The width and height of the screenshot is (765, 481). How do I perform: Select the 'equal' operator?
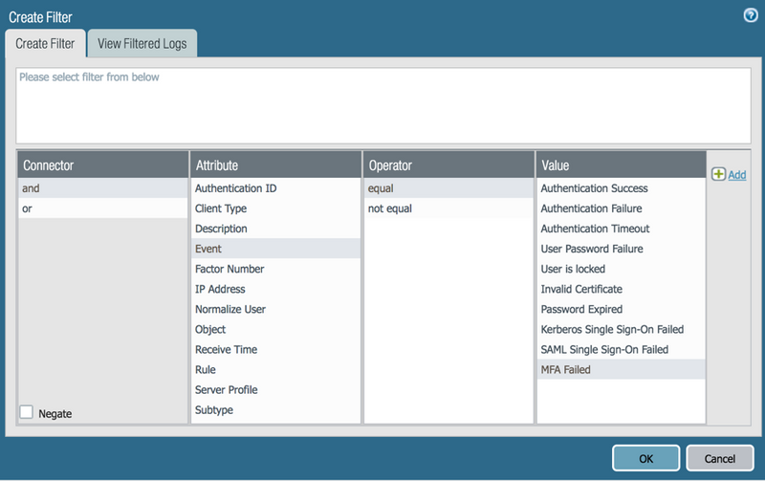448,188
